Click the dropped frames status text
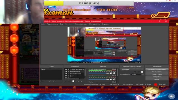This screenshot has width=178, height=100. [94, 84]
